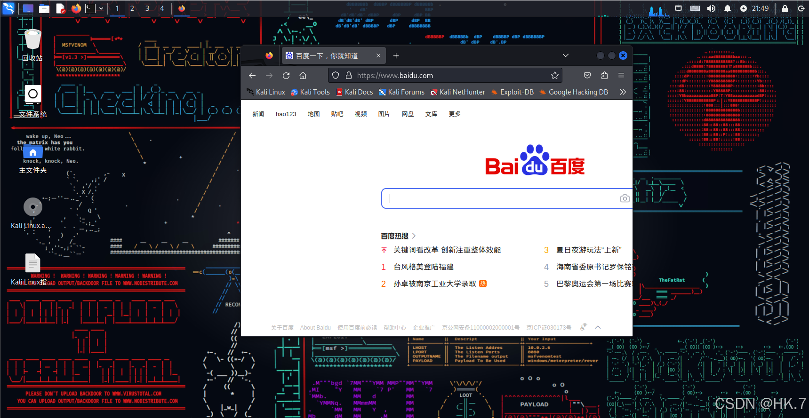Image resolution: width=809 pixels, height=418 pixels.
Task: Expand the list all tabs chevron
Action: point(566,55)
